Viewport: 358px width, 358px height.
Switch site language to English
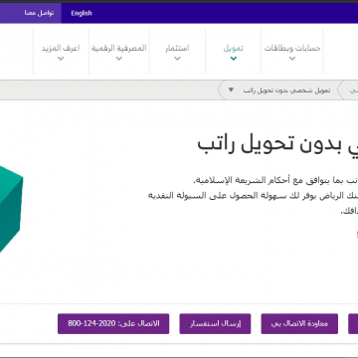click(82, 13)
